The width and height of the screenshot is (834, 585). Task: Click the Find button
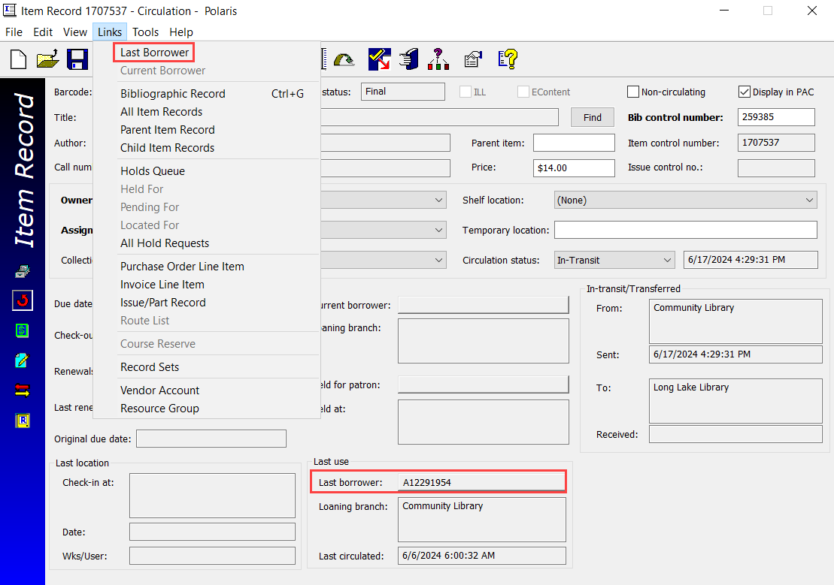(593, 117)
